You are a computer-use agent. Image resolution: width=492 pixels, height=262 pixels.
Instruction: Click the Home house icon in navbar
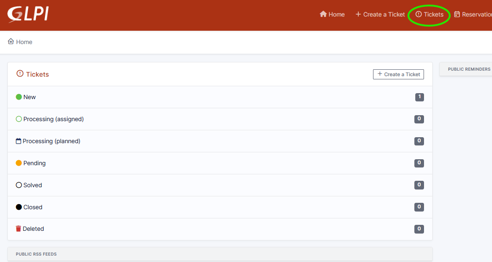click(x=323, y=14)
